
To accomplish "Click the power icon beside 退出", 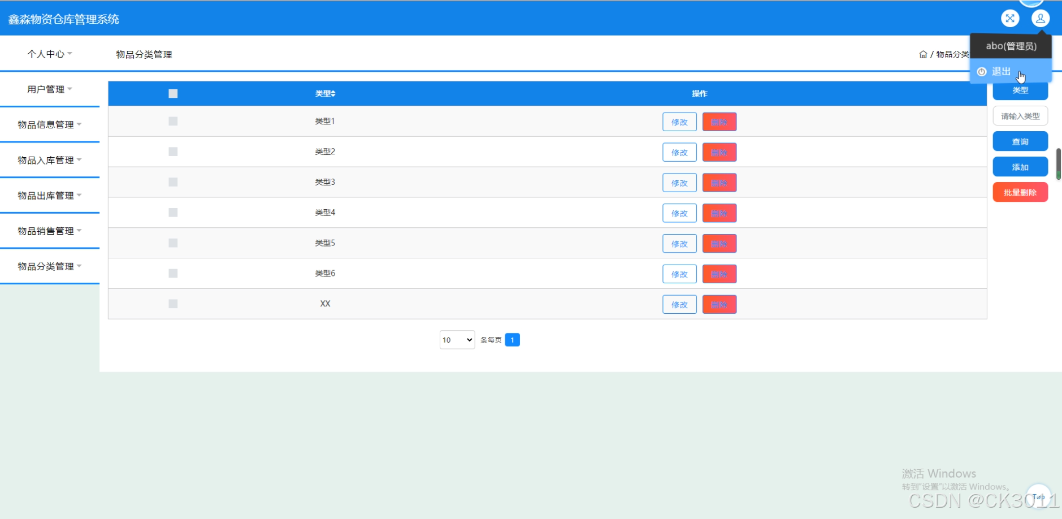I will tap(982, 72).
